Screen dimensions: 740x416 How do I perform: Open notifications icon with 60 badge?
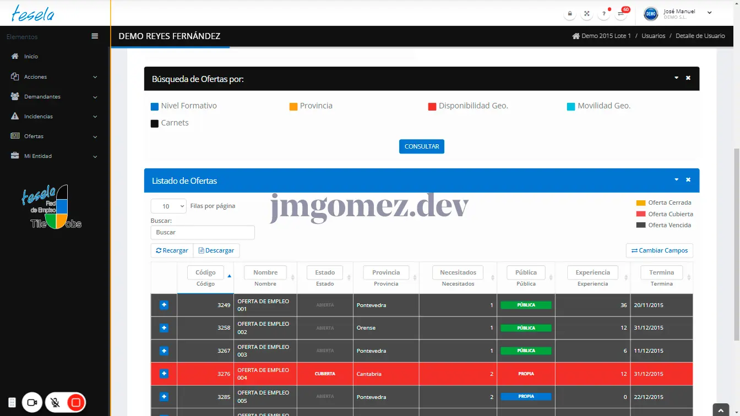[621, 14]
